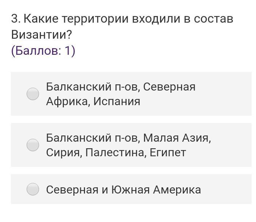Click empty area right of the first option card
This screenshot has width=256, height=222.
click(230, 94)
